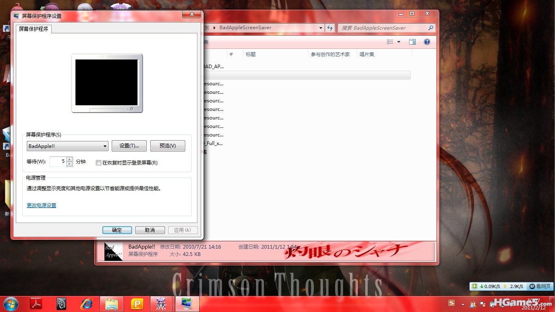
Task: Open more view options arrow in Explorer
Action: [399, 42]
